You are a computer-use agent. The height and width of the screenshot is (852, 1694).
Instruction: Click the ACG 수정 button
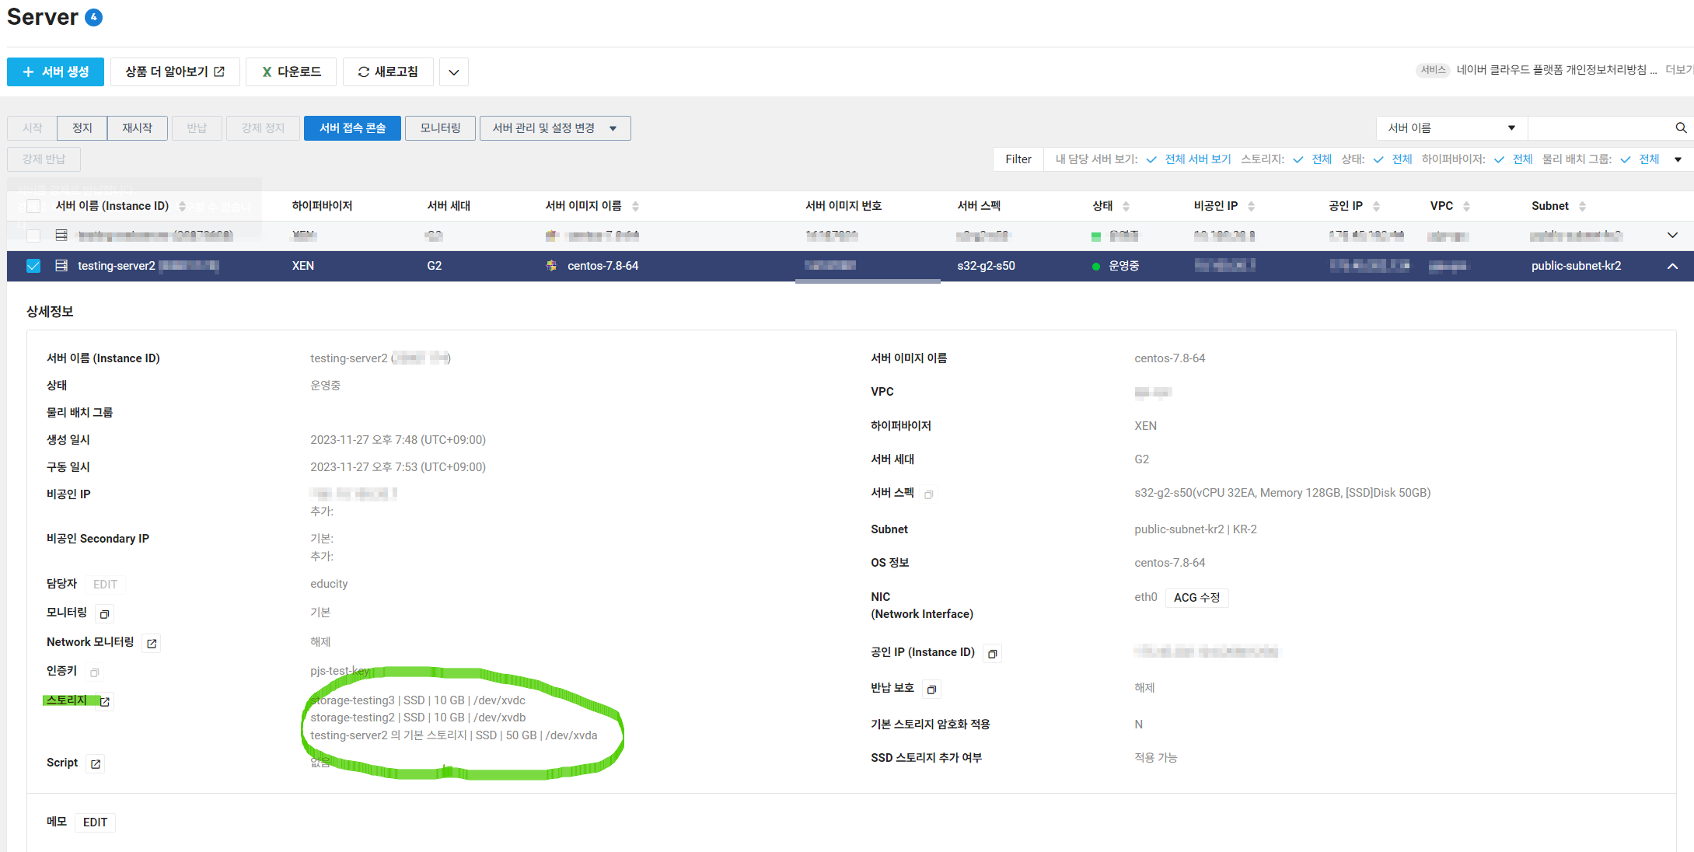click(x=1196, y=598)
